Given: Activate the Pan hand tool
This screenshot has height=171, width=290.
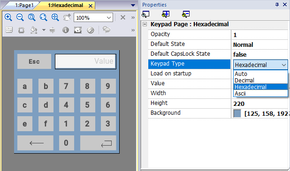Looking at the screenshot, I should pyautogui.click(x=67, y=17).
